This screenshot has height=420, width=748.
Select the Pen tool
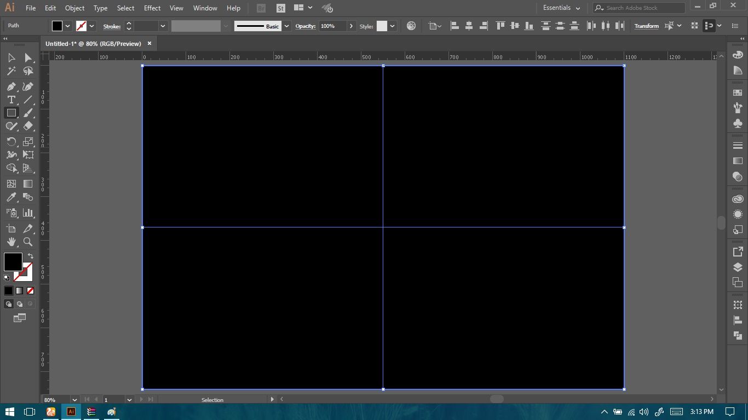click(x=11, y=86)
